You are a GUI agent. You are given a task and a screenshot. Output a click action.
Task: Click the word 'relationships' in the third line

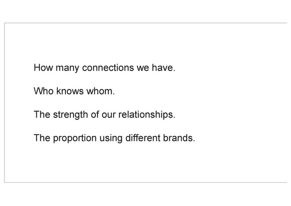(x=146, y=115)
